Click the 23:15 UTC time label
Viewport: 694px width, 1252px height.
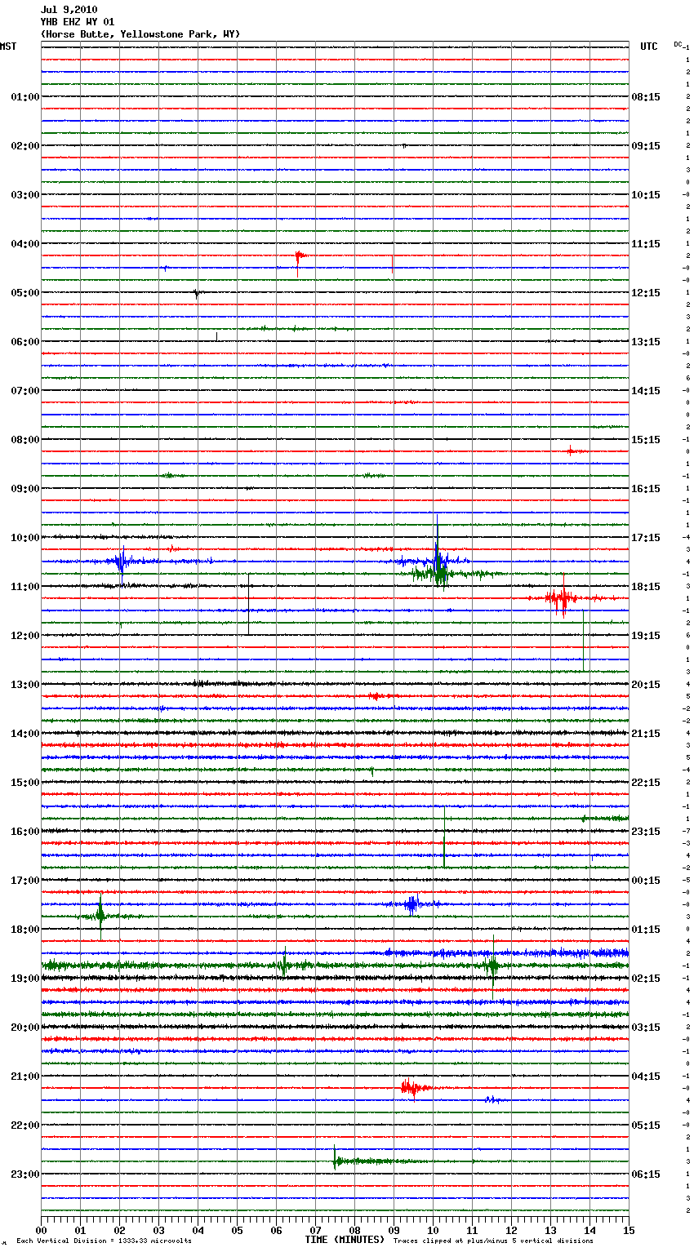coord(646,832)
